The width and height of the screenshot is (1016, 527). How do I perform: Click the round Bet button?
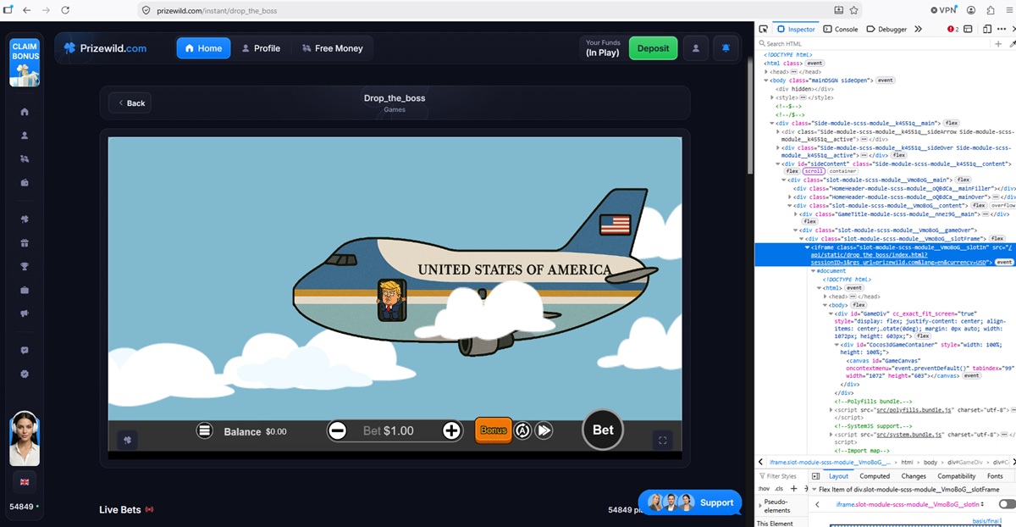coord(603,430)
